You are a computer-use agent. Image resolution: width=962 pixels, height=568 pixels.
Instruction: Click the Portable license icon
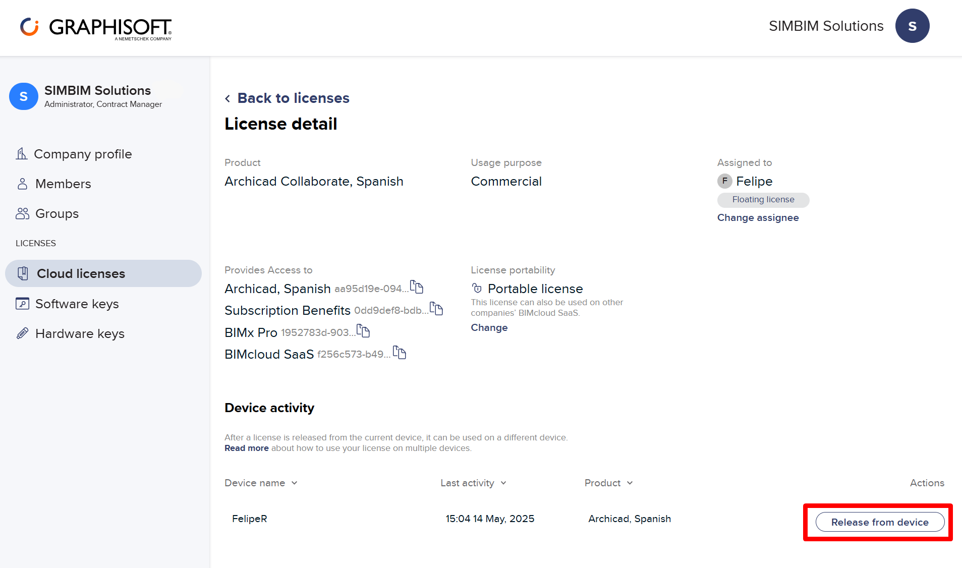click(477, 289)
